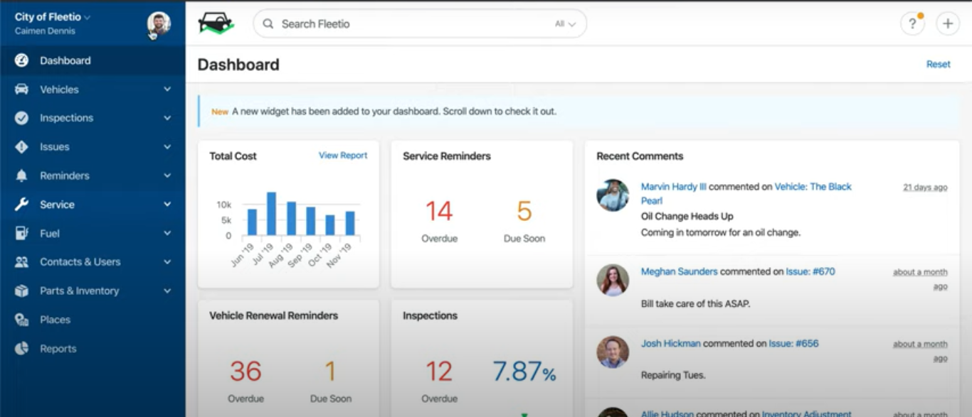Click the Fleetio car logo icon

coord(216,23)
